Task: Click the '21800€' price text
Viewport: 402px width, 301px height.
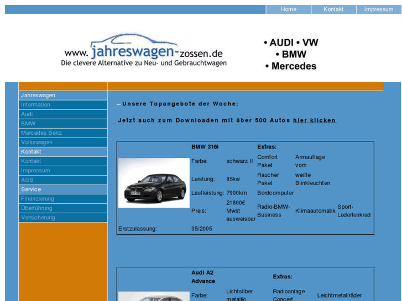Action: [x=236, y=203]
